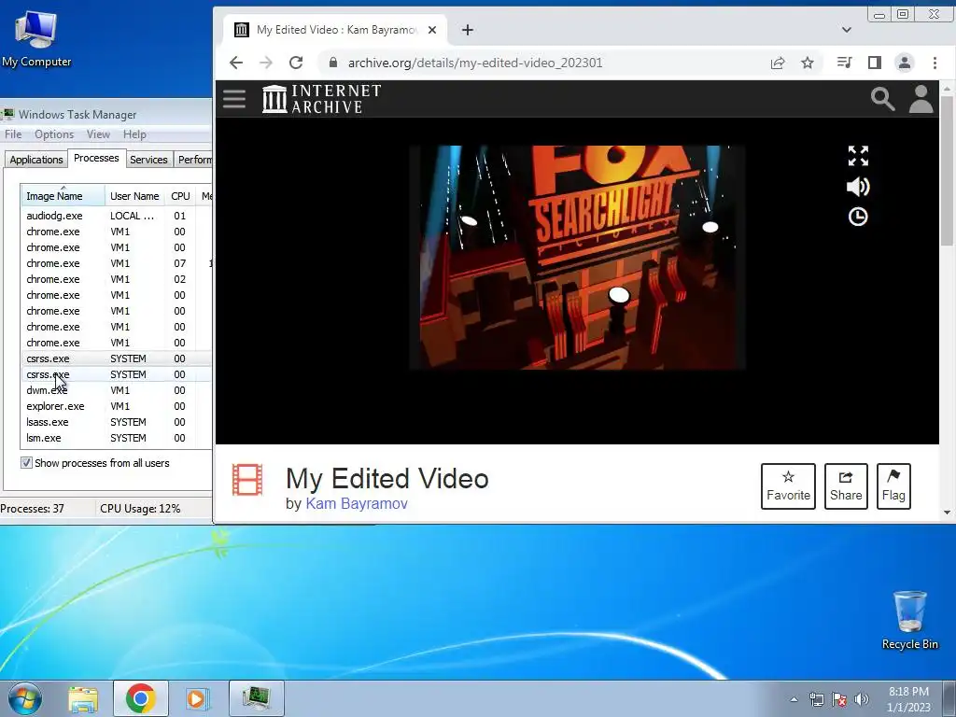The image size is (956, 717).
Task: Open the taskbar clock showing 8:18 PM
Action: point(908,699)
